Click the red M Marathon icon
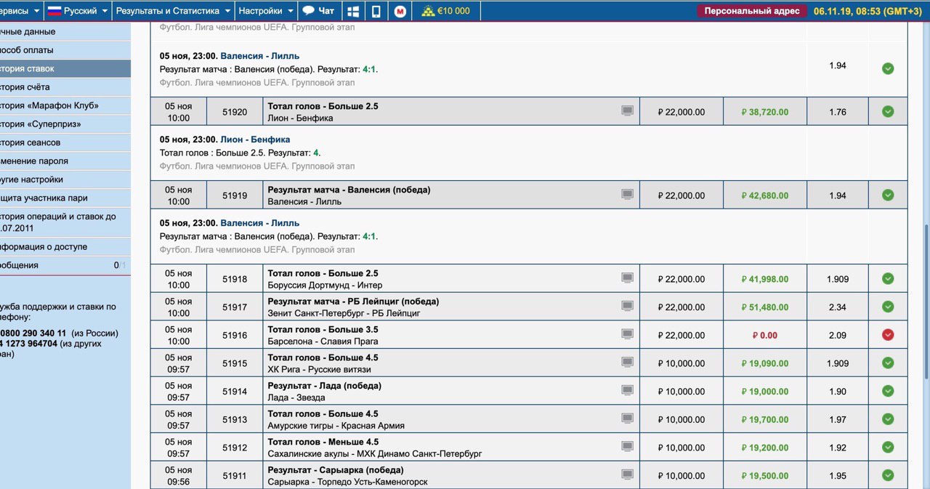Viewport: 930px width, 489px height. 400,11
